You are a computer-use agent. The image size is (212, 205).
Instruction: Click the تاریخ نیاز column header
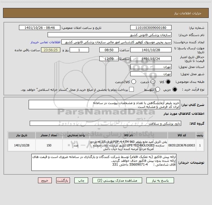click(x=22, y=135)
